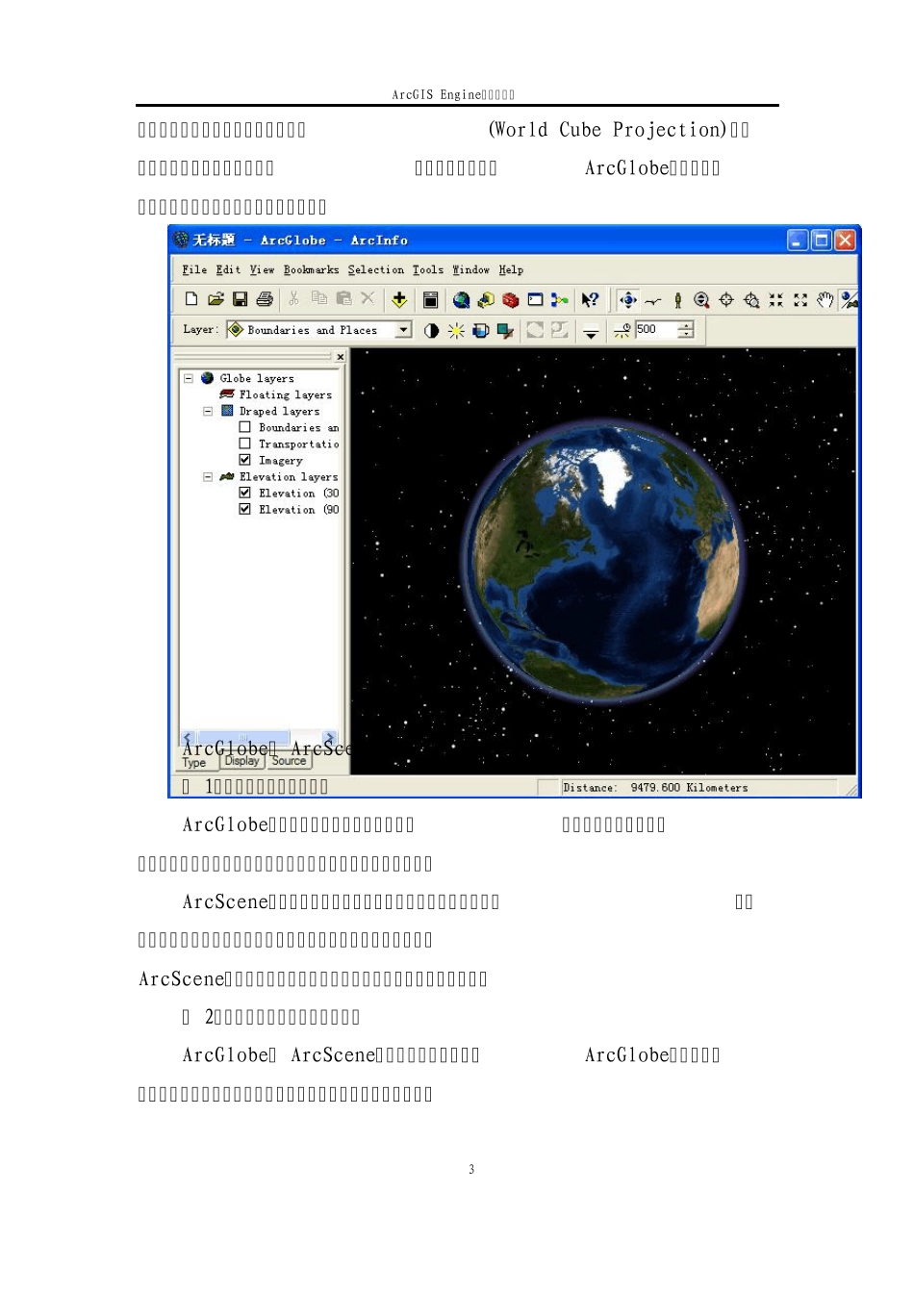Collapse the Globe layers node
Image resolution: width=914 pixels, height=1293 pixels.
pos(189,378)
